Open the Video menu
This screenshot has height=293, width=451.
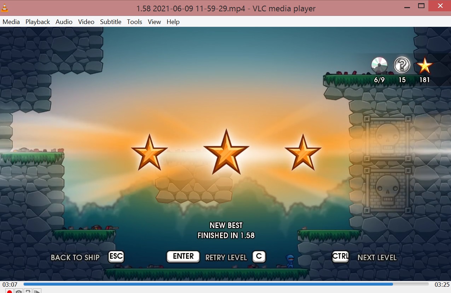click(x=86, y=22)
